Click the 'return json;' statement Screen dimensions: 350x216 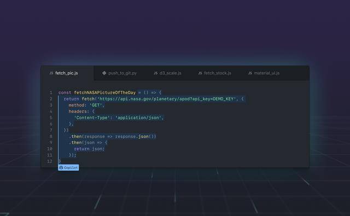(89, 149)
